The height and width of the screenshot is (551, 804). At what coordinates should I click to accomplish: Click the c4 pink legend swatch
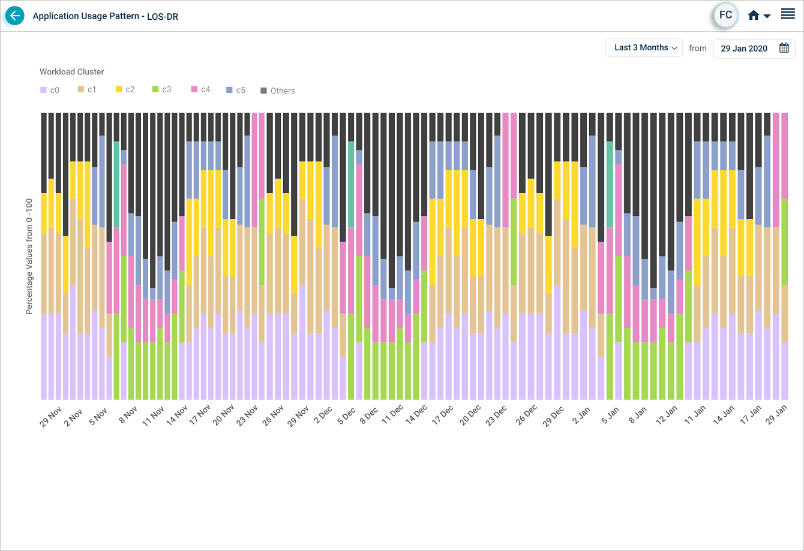[194, 89]
